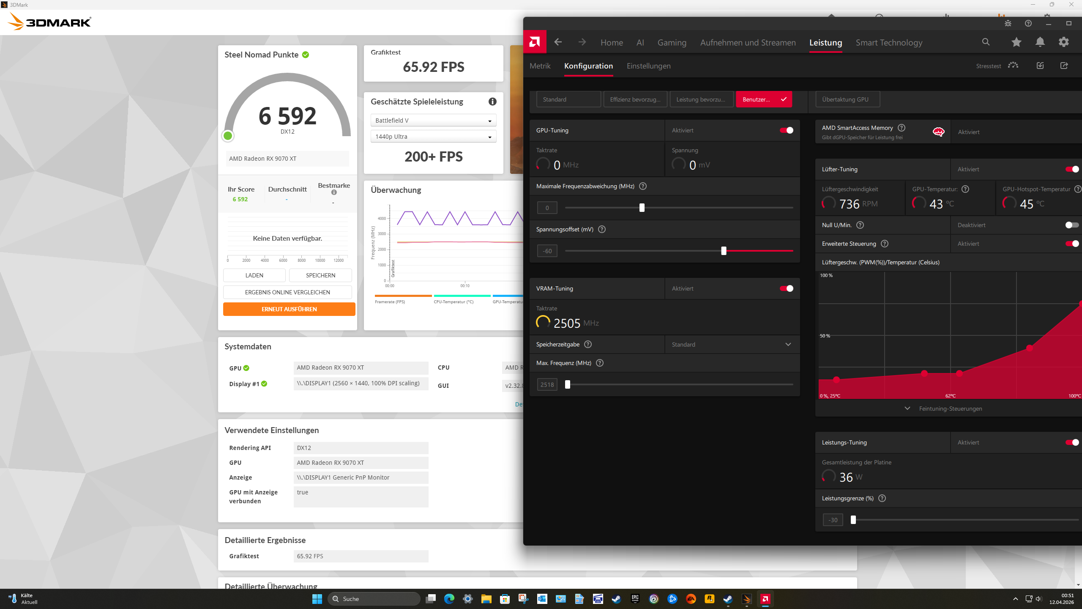1082x609 pixels.
Task: Open the Gaming section in AMD Software
Action: click(x=672, y=42)
